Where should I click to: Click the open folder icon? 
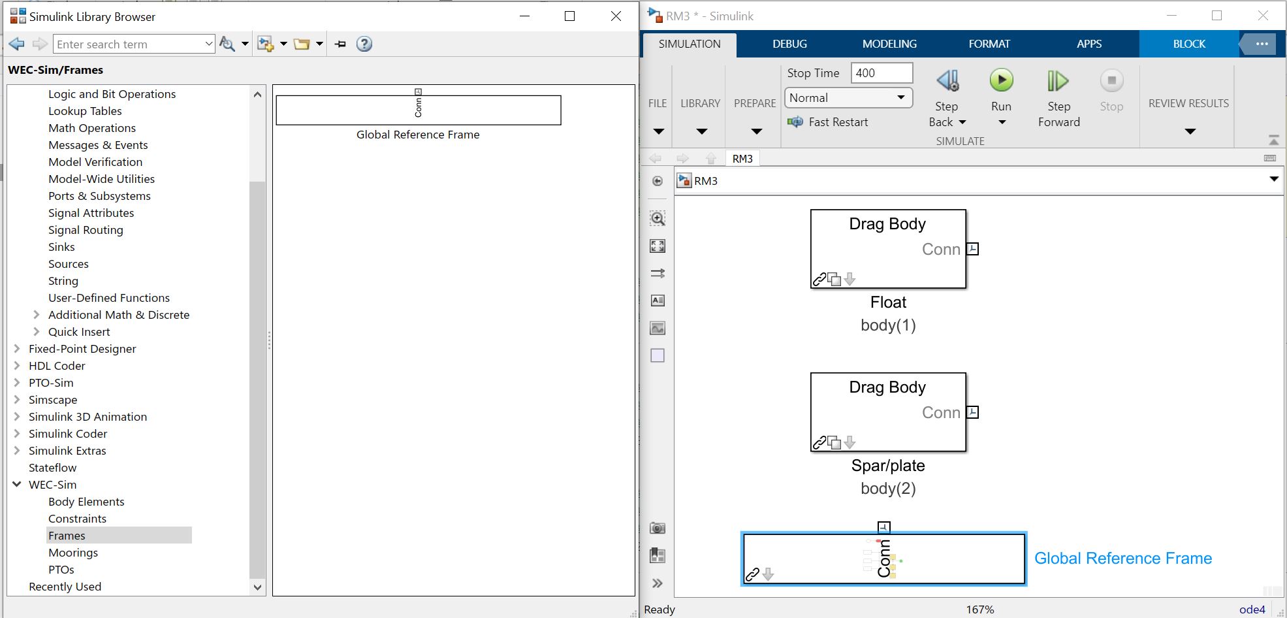tap(302, 44)
